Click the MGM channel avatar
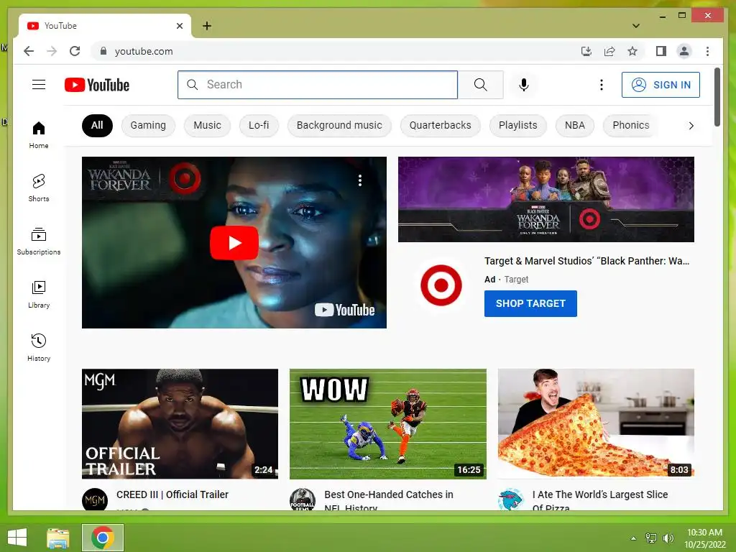The height and width of the screenshot is (552, 736). (94, 499)
